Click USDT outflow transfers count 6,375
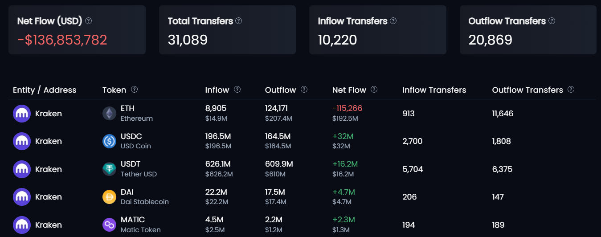The height and width of the screenshot is (237, 601). [503, 169]
